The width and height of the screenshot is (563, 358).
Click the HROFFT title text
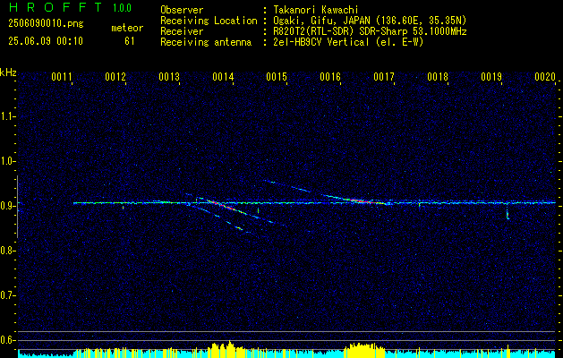pyautogui.click(x=55, y=7)
